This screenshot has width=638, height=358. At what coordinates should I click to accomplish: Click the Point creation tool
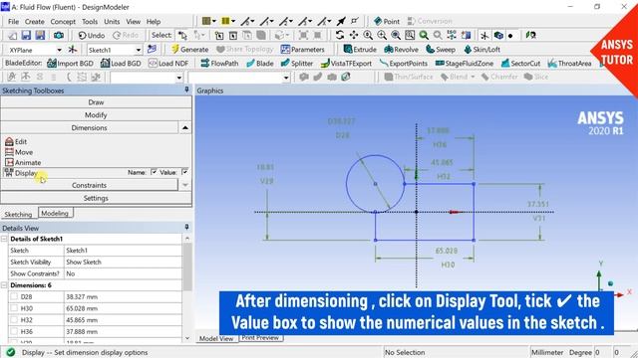(x=387, y=21)
